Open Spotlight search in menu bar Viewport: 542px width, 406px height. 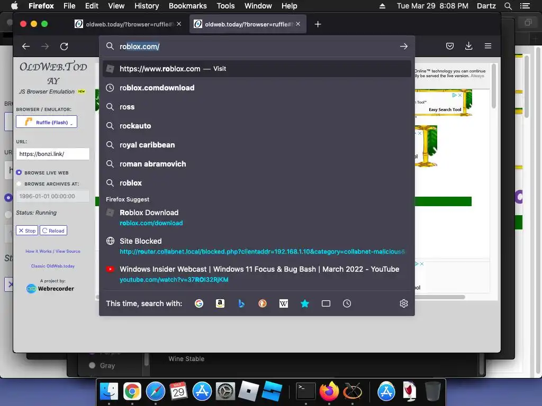[x=508, y=6]
